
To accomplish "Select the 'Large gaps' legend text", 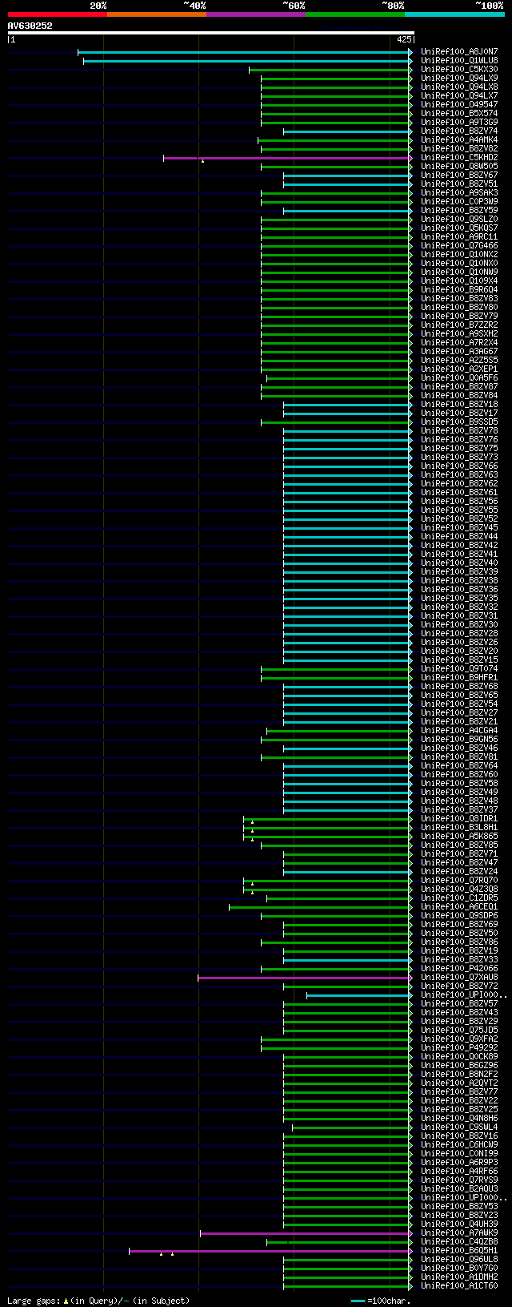I will (34, 1301).
